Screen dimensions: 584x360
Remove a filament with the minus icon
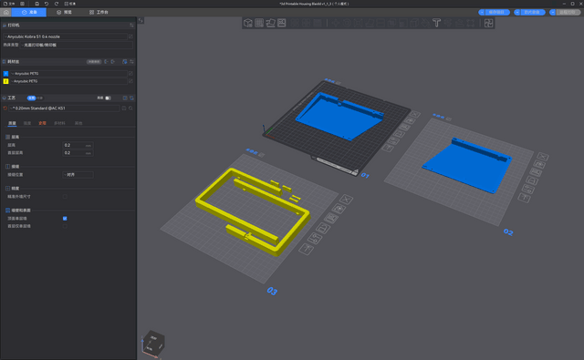[x=106, y=62]
